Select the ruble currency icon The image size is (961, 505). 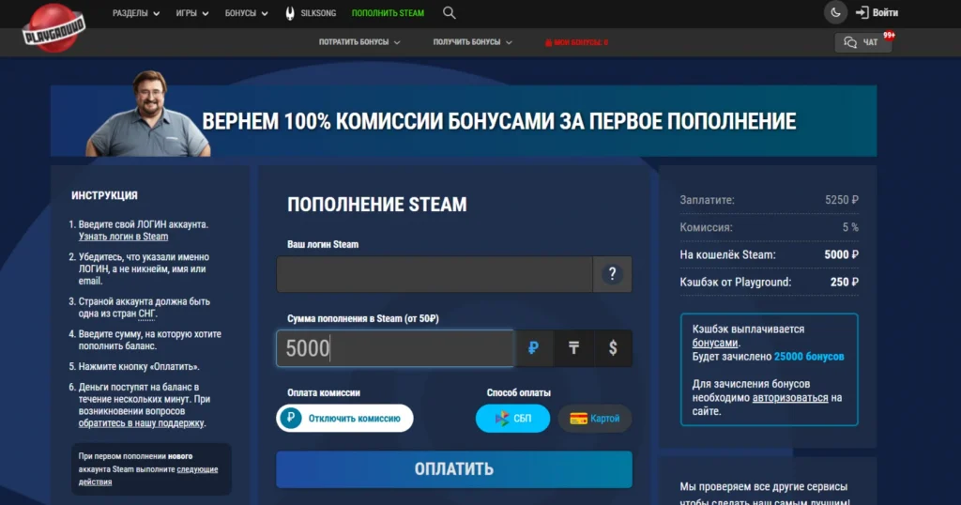[x=533, y=348]
